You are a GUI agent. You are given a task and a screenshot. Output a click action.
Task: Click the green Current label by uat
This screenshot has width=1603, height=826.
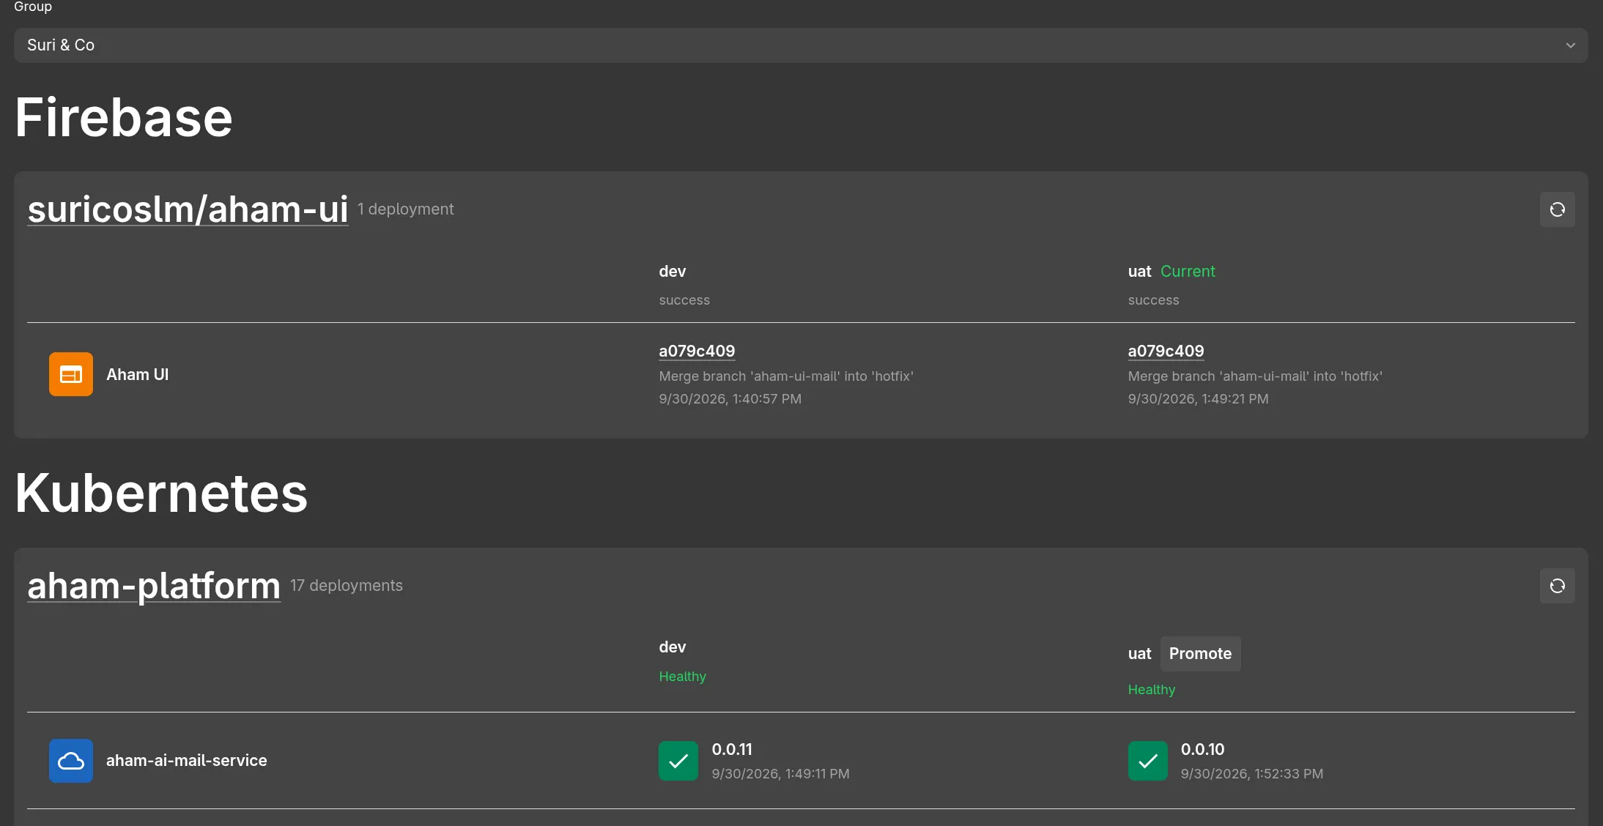(x=1188, y=272)
